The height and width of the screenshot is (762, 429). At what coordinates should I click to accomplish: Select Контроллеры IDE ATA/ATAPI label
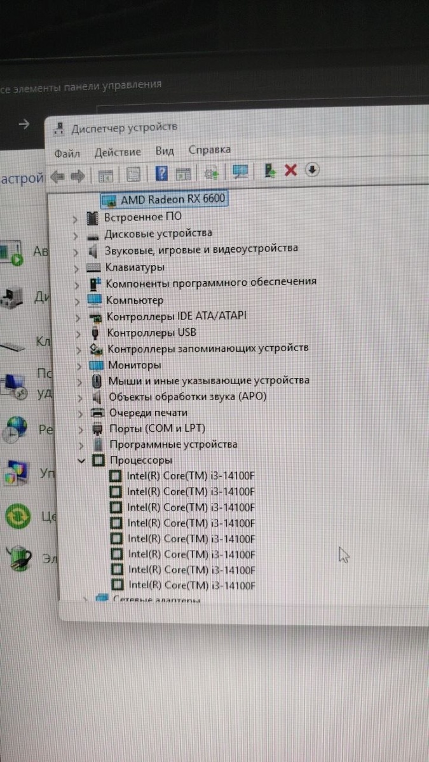pos(177,316)
